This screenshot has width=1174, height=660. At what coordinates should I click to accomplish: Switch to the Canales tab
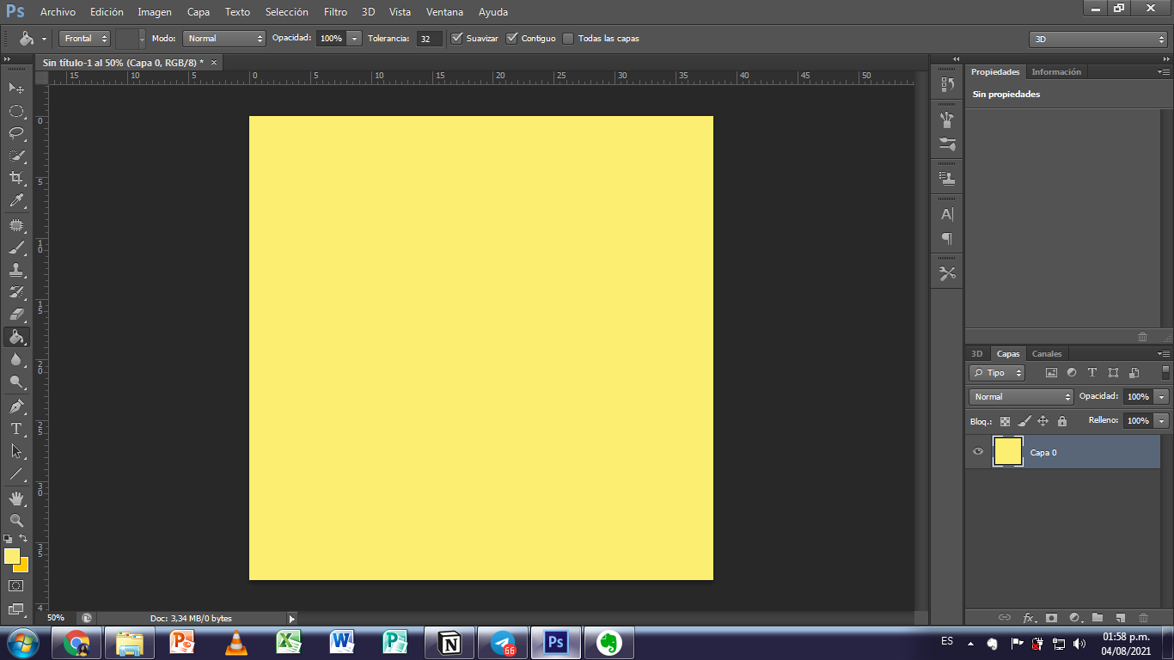(1047, 354)
